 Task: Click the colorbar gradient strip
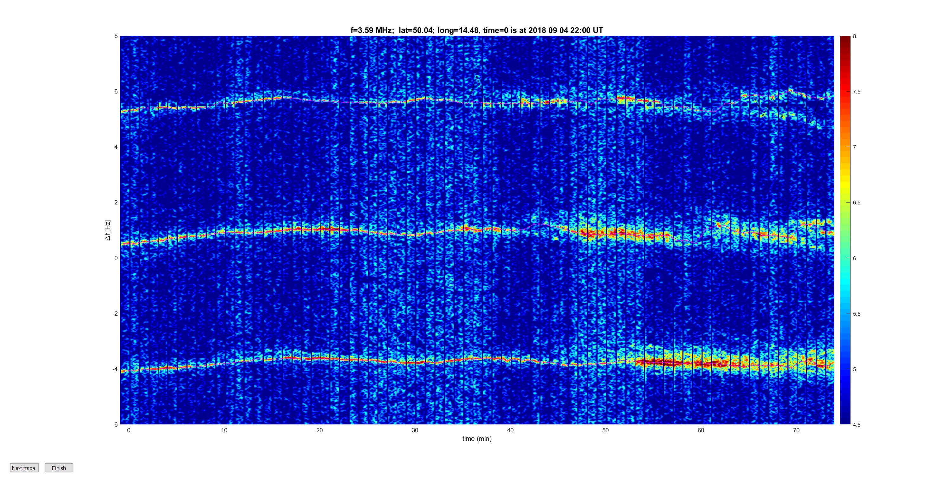845,230
